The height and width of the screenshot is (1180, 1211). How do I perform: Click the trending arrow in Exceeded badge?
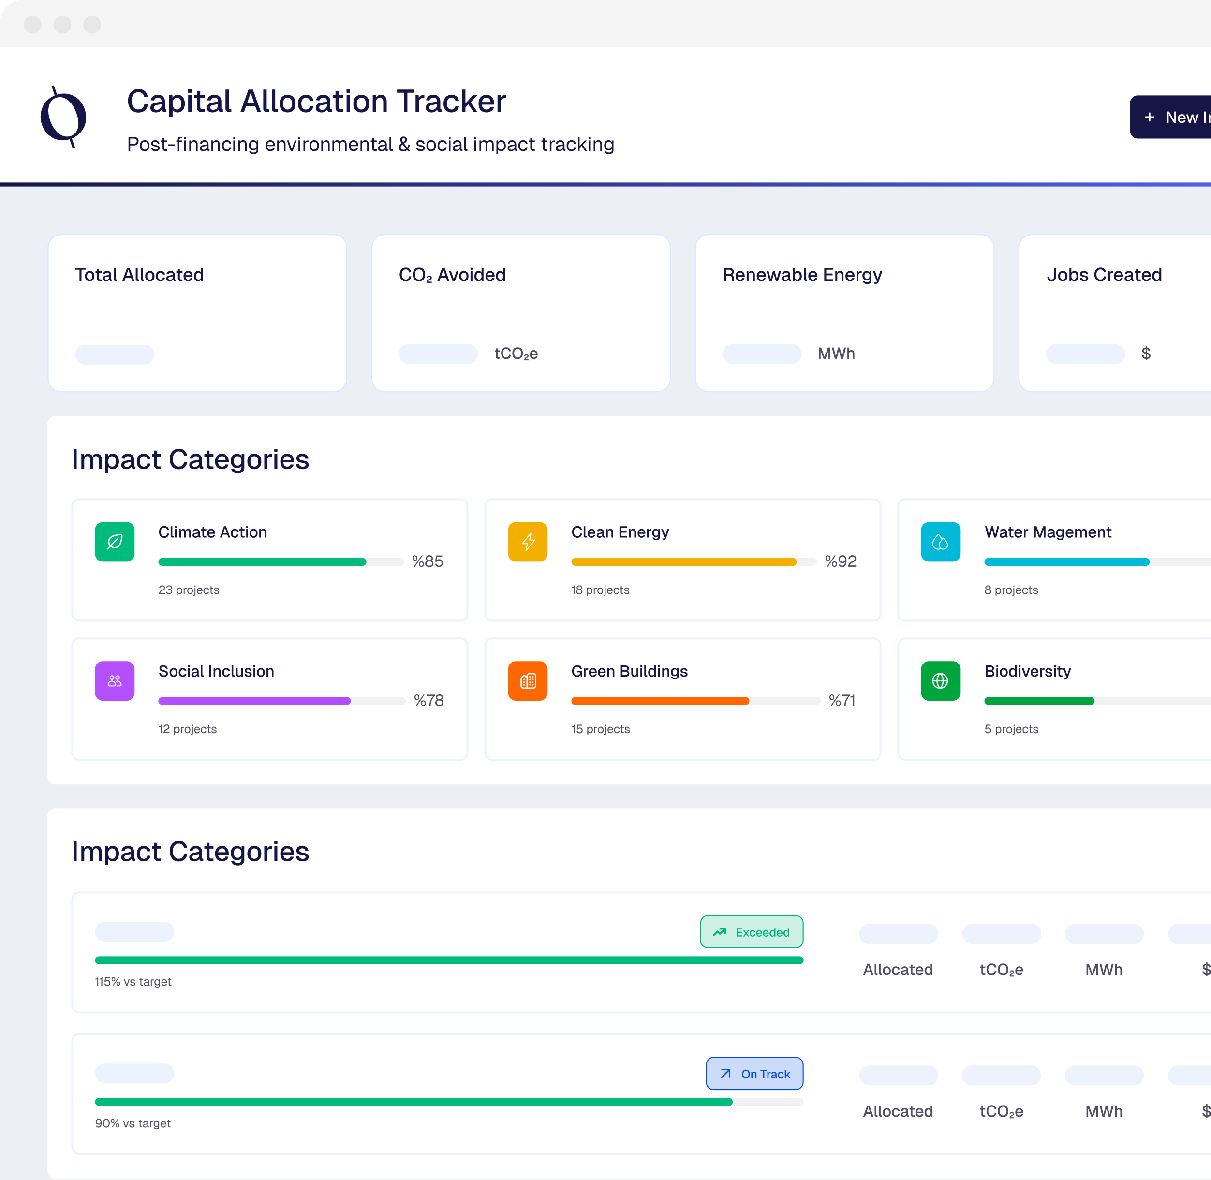pos(720,931)
